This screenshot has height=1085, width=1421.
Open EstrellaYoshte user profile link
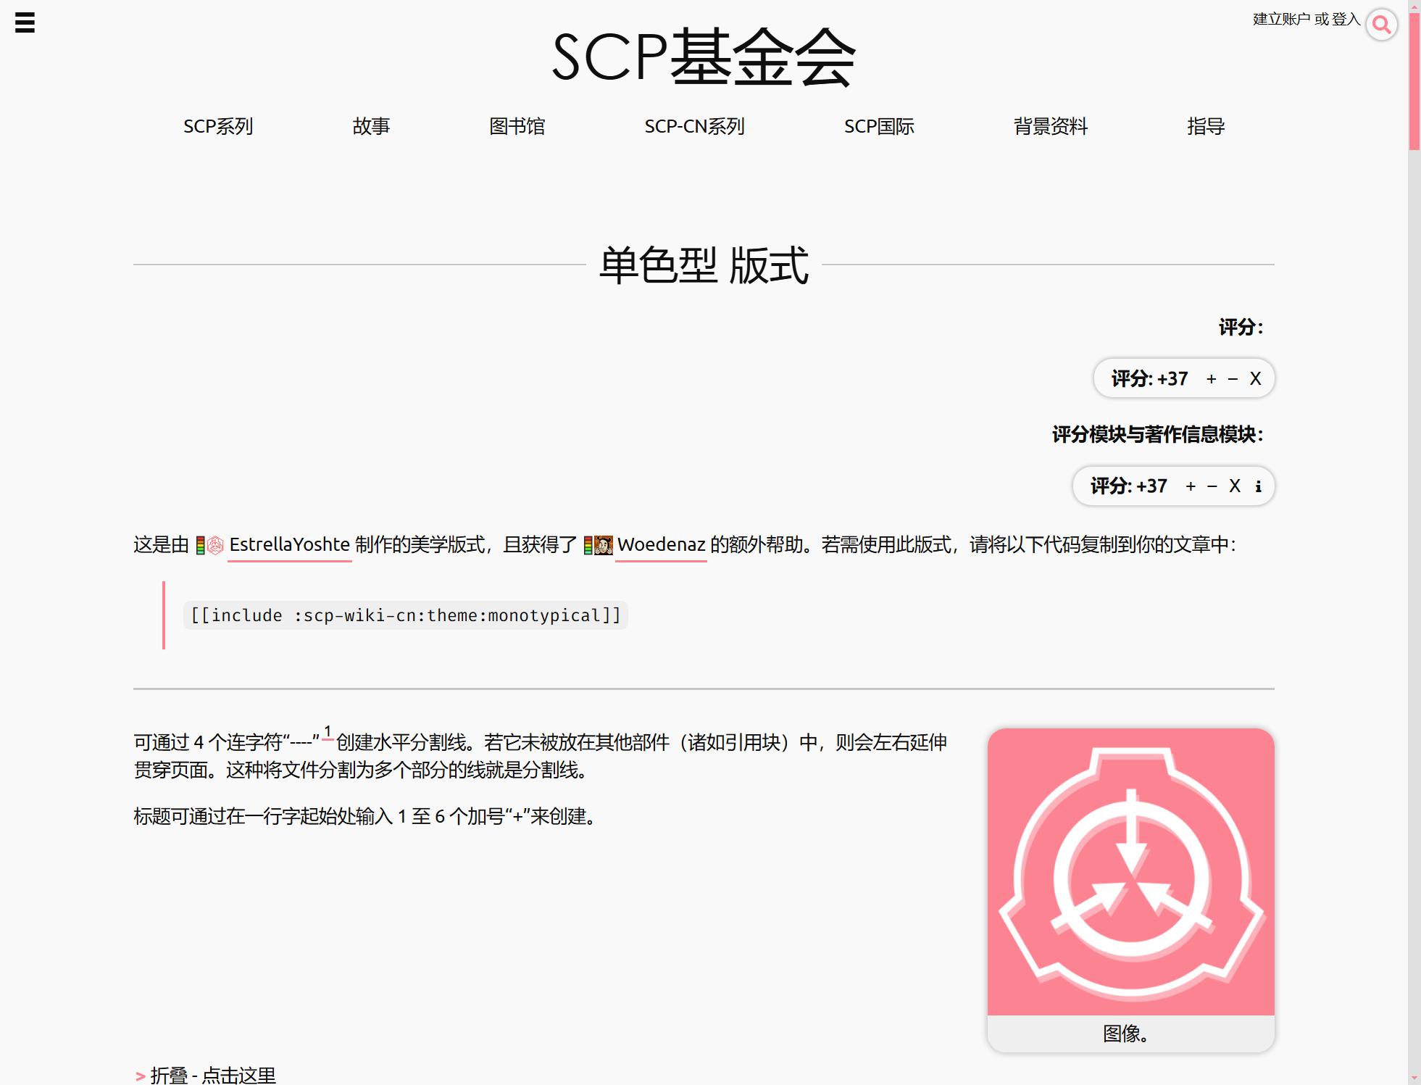[x=289, y=545]
